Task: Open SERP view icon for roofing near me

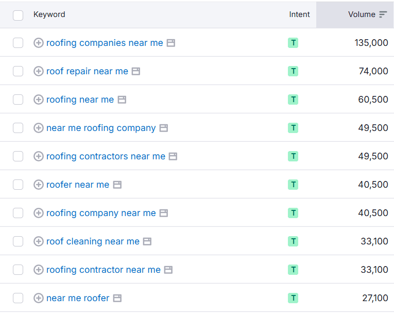Action: pos(122,100)
